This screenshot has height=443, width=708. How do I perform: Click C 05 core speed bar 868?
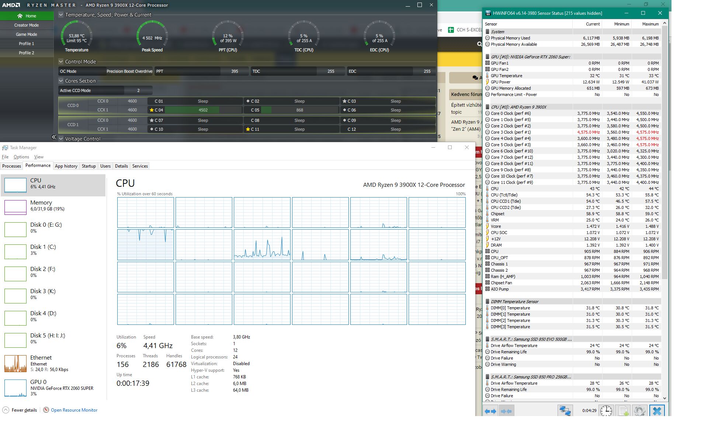tap(299, 110)
